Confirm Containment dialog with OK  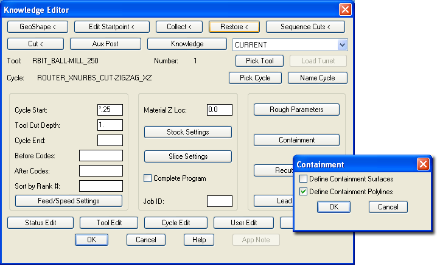[x=333, y=207]
